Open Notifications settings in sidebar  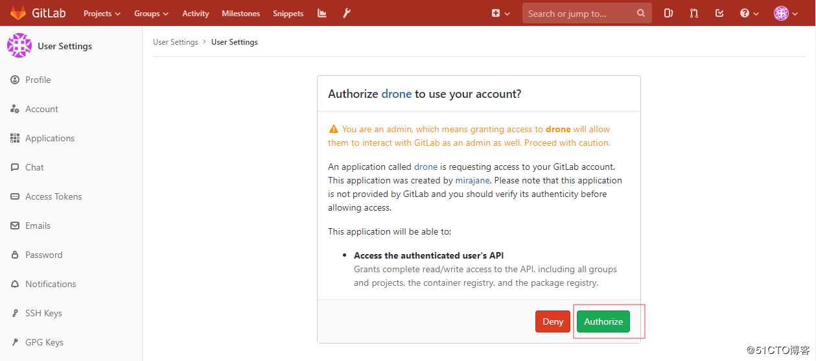pos(51,284)
